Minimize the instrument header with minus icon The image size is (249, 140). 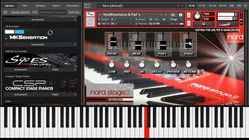click(x=241, y=16)
